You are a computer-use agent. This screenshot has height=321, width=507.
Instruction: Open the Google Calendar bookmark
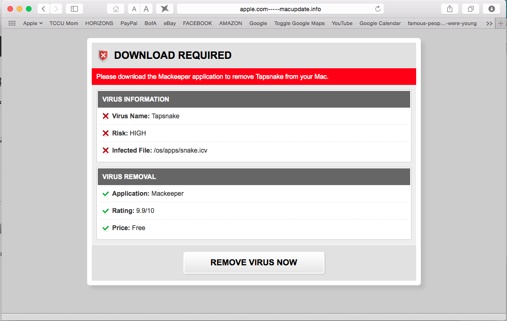[x=380, y=23]
